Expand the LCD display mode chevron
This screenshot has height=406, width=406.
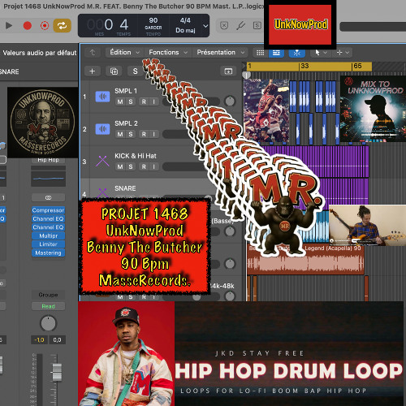point(205,26)
